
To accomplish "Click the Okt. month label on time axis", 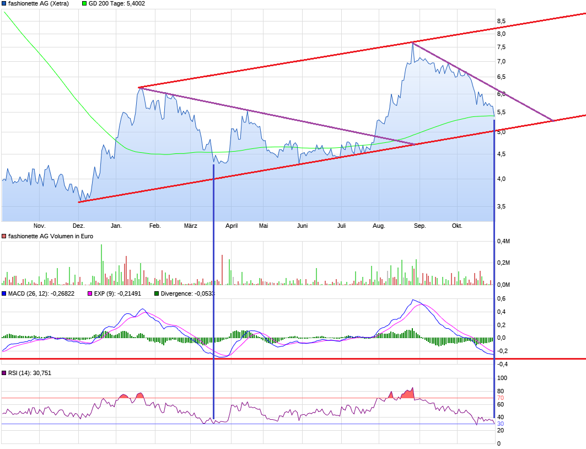I will pos(457,226).
